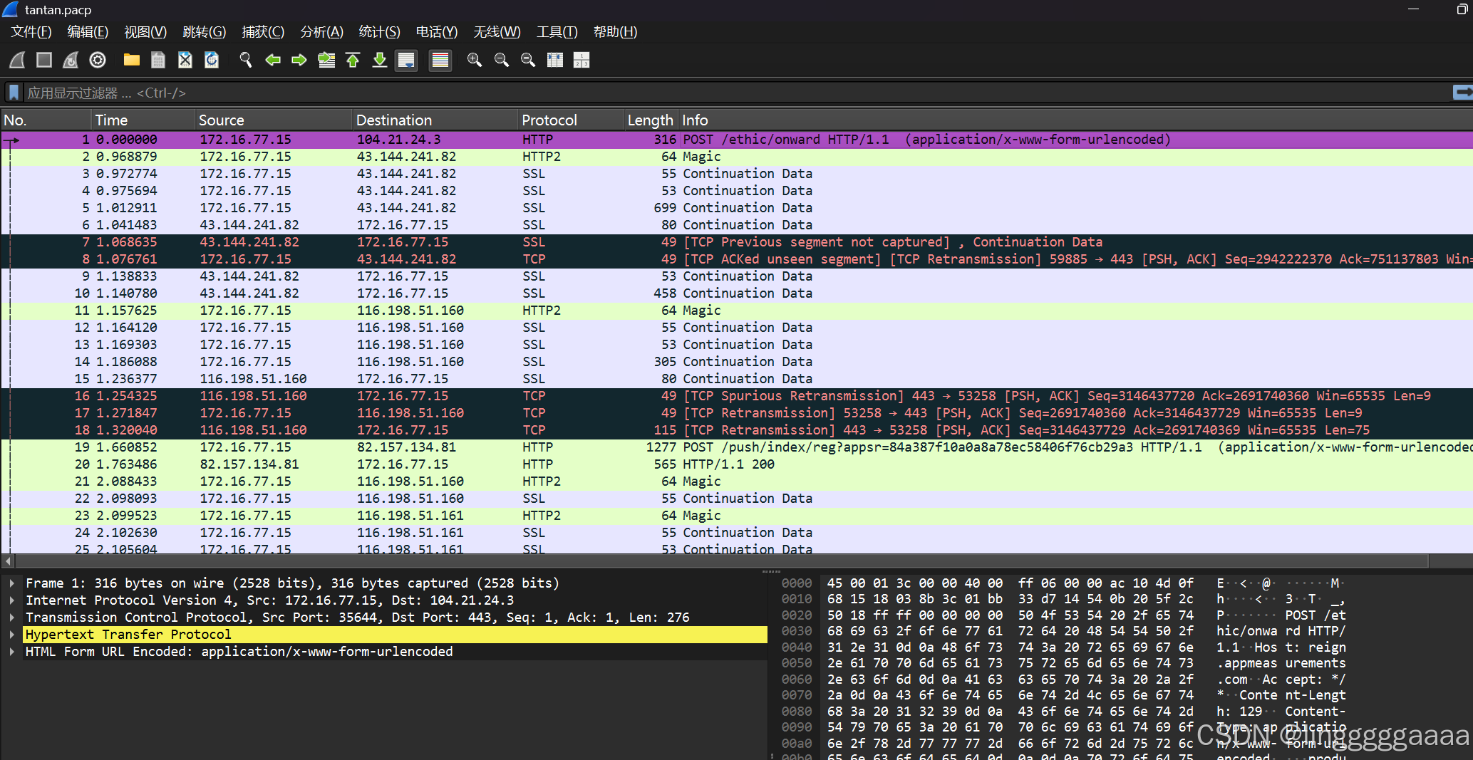This screenshot has height=760, width=1473.
Task: Jump to the first packet icon
Action: click(353, 61)
